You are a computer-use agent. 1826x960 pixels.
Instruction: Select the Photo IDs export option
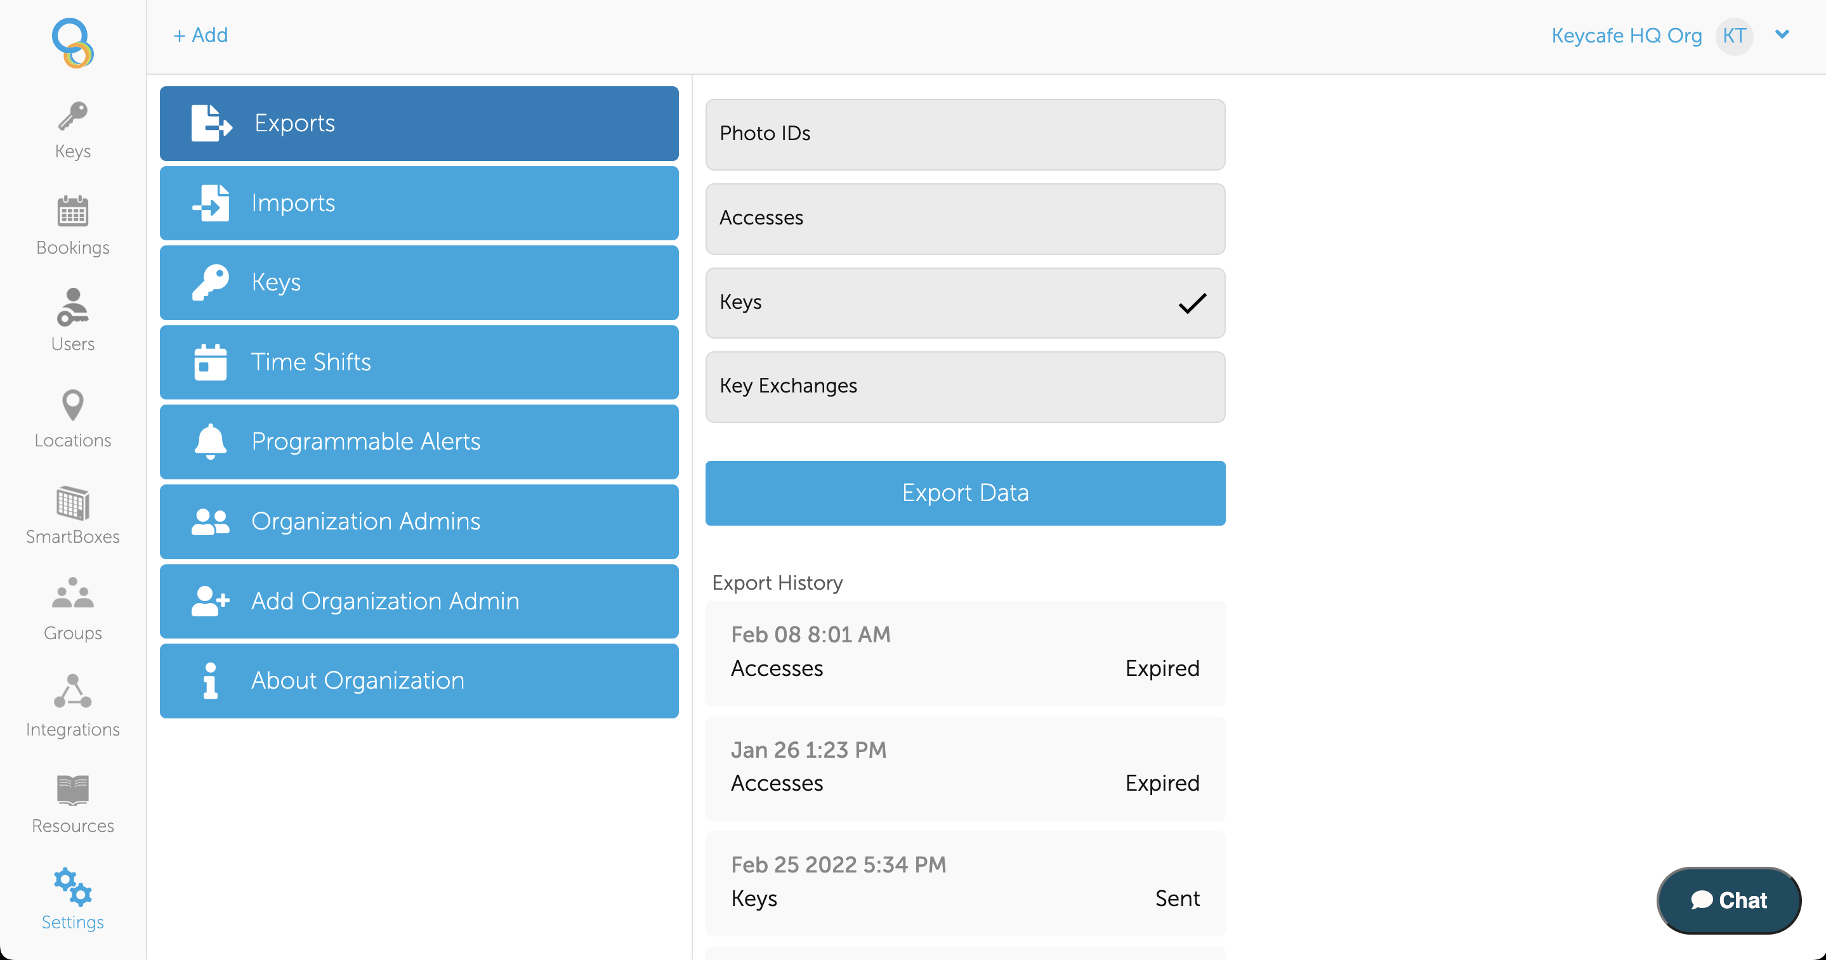965,134
